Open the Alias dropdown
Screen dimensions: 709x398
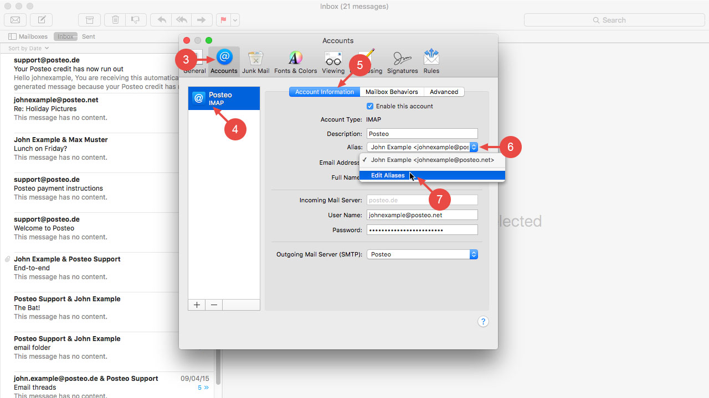(x=474, y=147)
